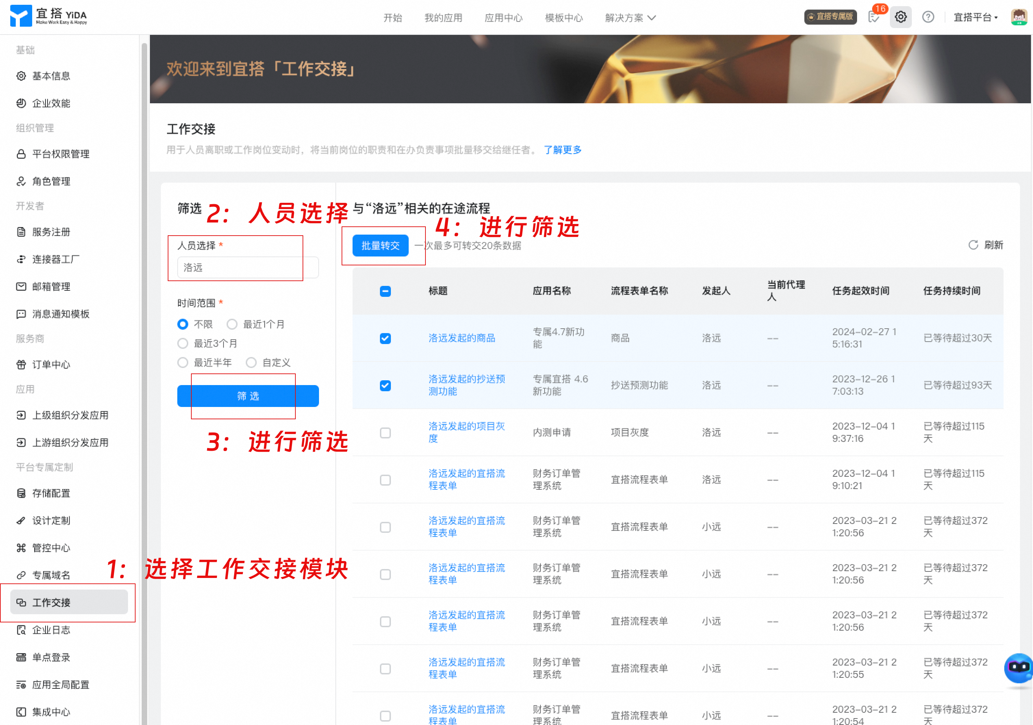Check the 洛远发起的项目灰度 row checkbox
The width and height of the screenshot is (1033, 725).
click(x=385, y=433)
